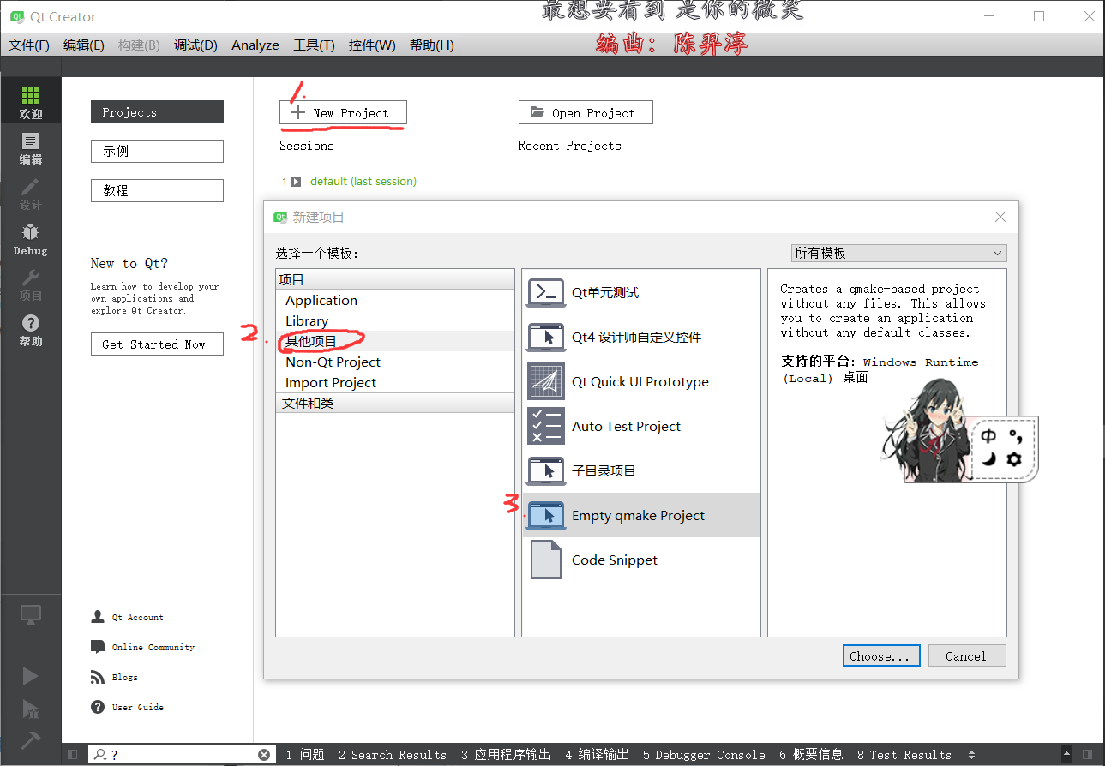Show the 1 问题 issues pane

305,755
